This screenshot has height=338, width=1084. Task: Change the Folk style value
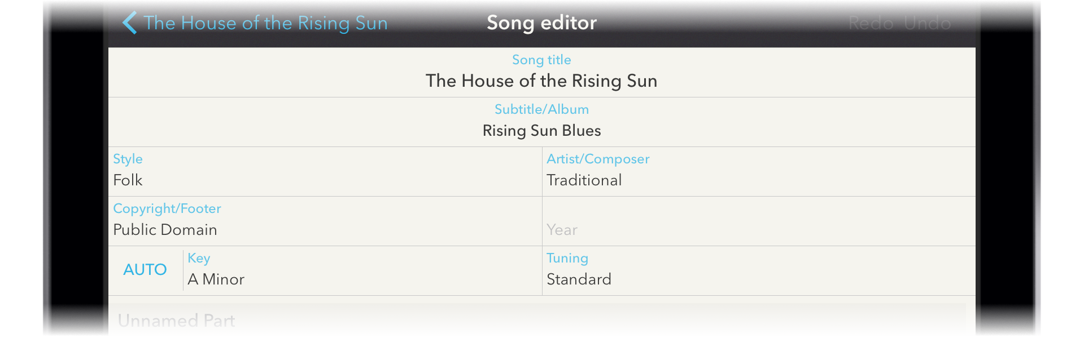click(128, 180)
